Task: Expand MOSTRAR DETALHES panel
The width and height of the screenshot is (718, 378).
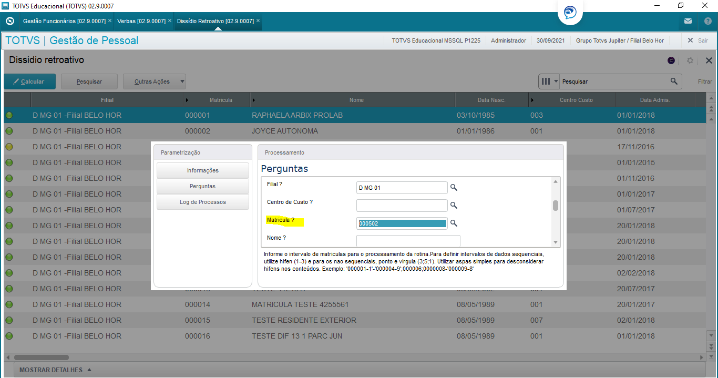Action: [x=56, y=370]
